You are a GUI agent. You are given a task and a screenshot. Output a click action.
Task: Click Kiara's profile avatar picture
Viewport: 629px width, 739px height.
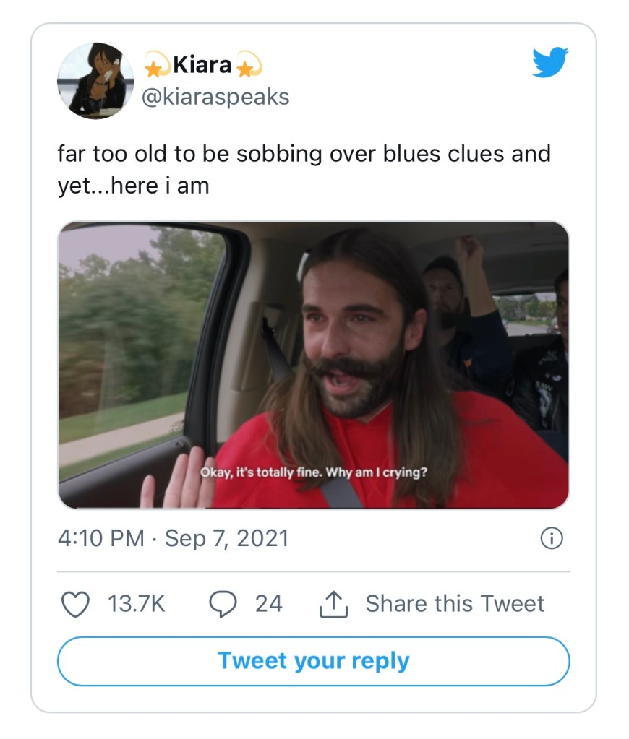pos(96,80)
